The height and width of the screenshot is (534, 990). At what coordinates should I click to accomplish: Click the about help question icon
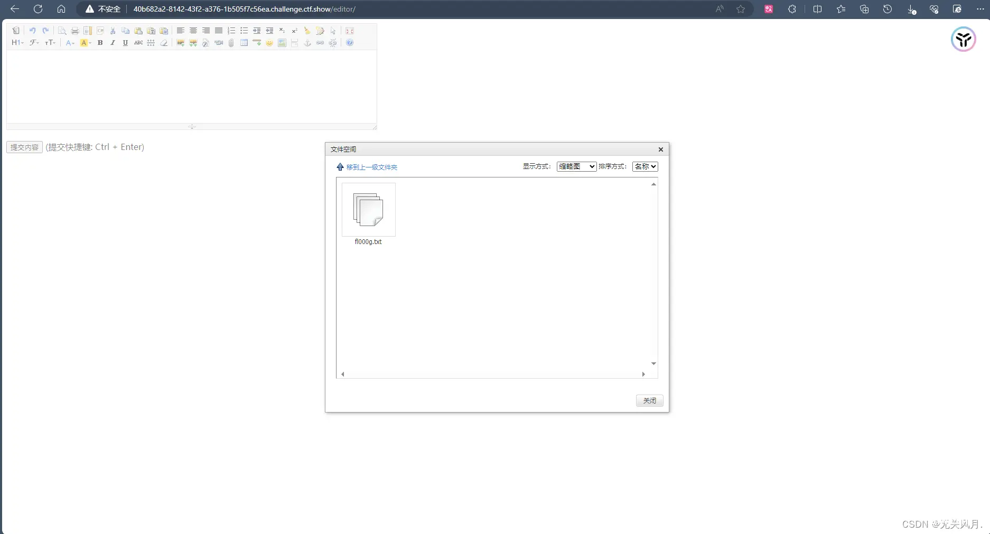click(x=349, y=43)
